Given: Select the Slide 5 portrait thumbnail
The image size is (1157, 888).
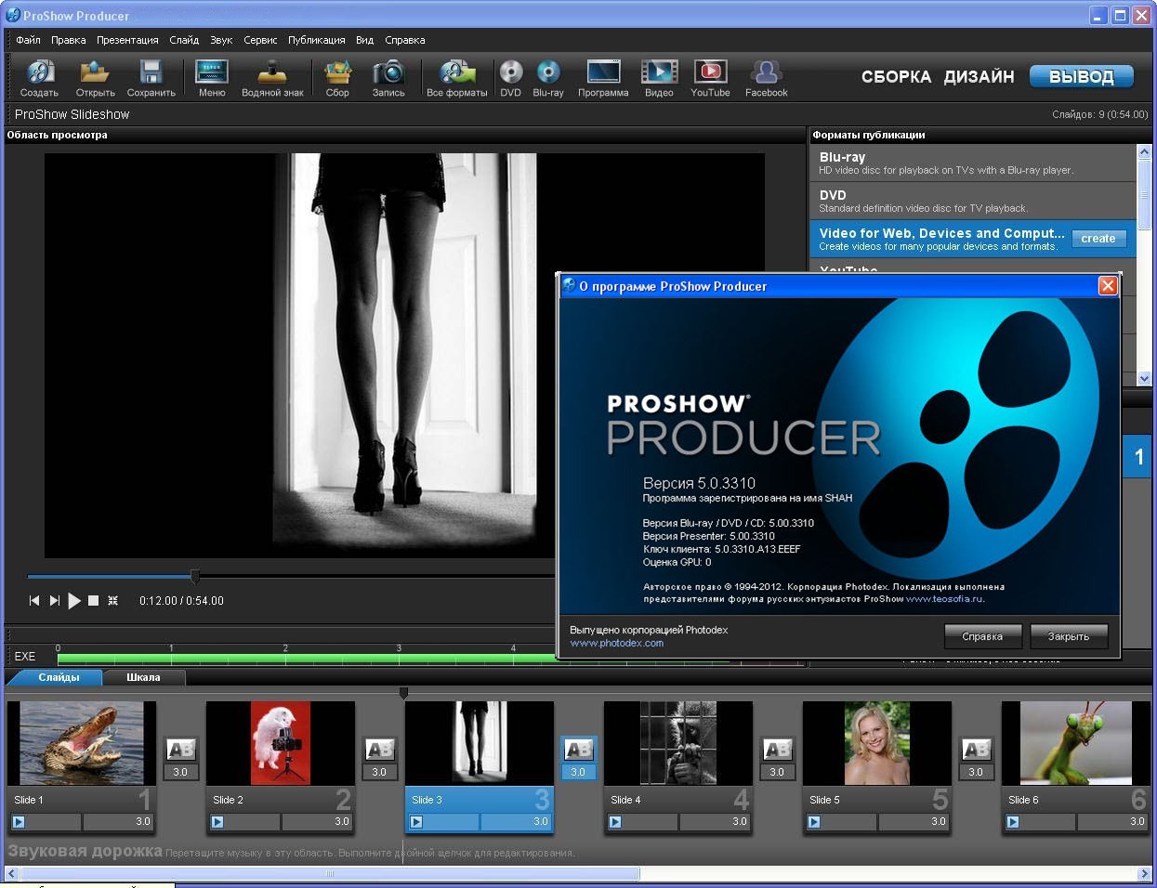Looking at the screenshot, I should pos(877,743).
